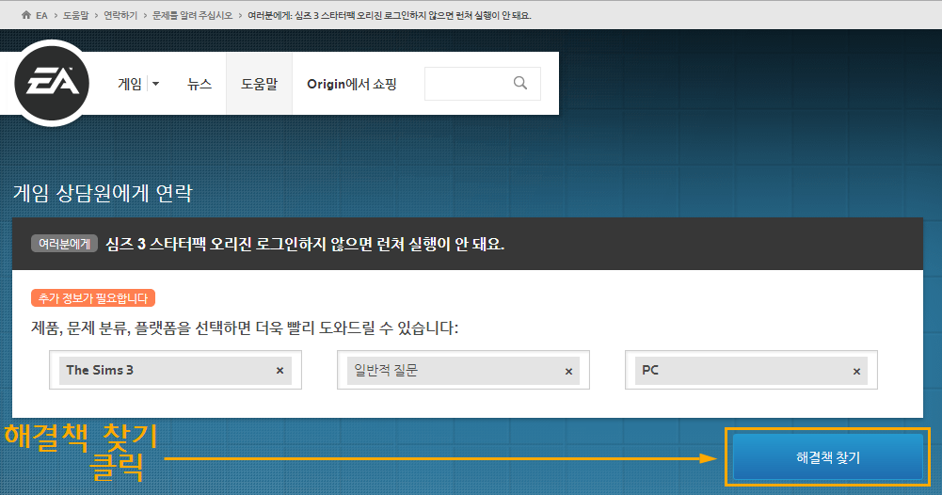Open 도움말 breadcrumb link
The image size is (942, 495).
point(75,16)
